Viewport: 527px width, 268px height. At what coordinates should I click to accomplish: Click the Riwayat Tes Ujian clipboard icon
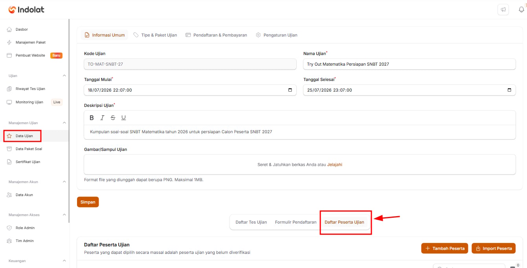(9, 89)
